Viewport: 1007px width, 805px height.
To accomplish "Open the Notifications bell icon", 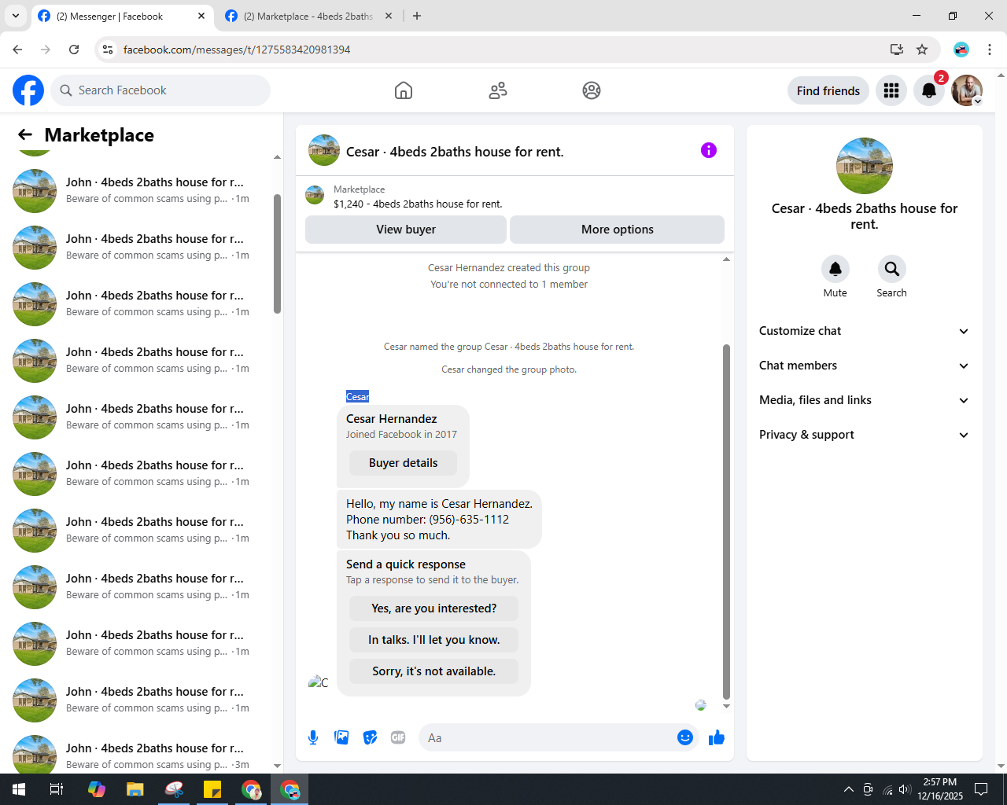I will pyautogui.click(x=929, y=90).
